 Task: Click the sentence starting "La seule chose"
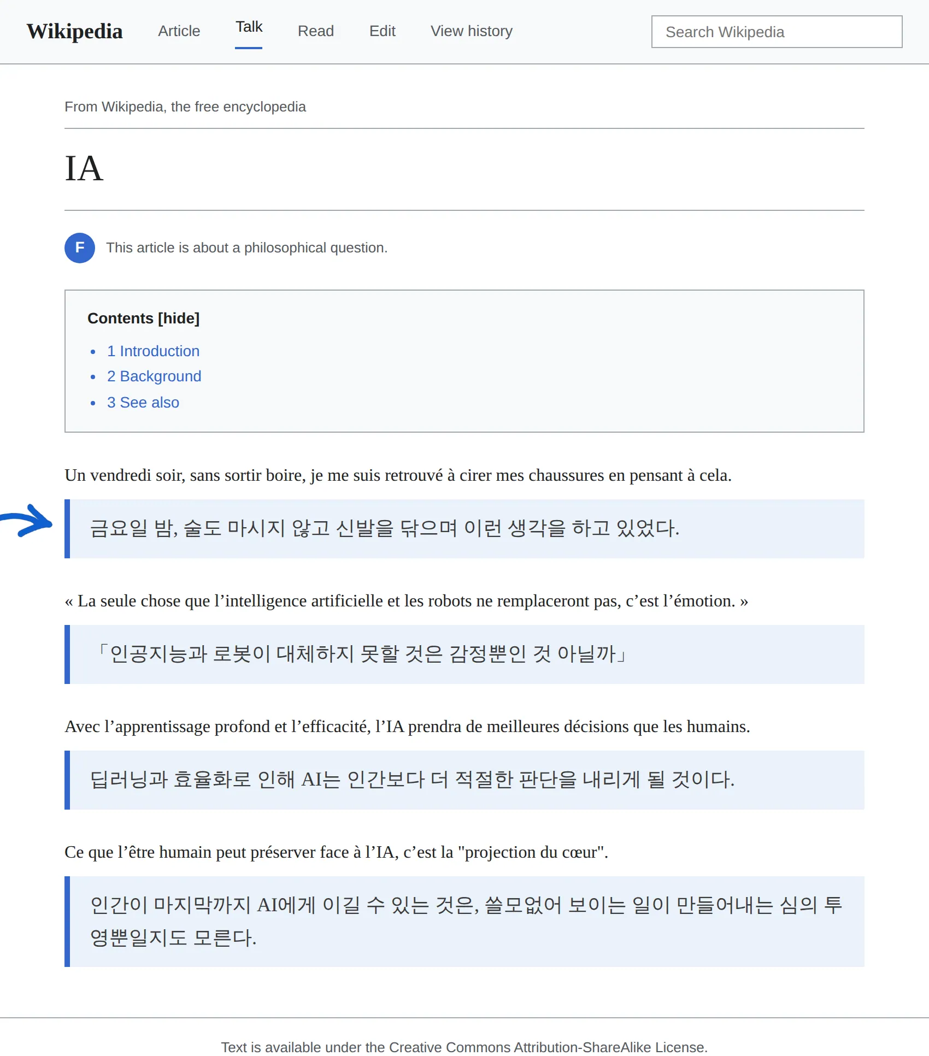[x=406, y=601]
